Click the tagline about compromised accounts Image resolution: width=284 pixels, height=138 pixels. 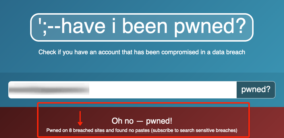click(142, 52)
